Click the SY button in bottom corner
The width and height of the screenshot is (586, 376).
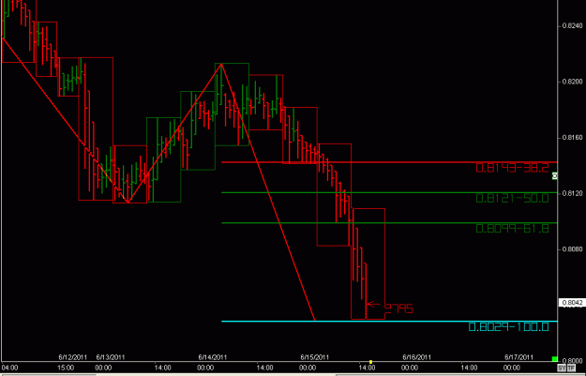pos(562,368)
